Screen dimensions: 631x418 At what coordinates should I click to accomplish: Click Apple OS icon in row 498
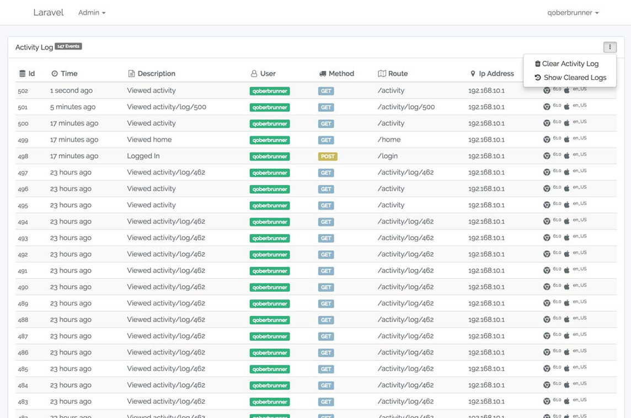[566, 156]
